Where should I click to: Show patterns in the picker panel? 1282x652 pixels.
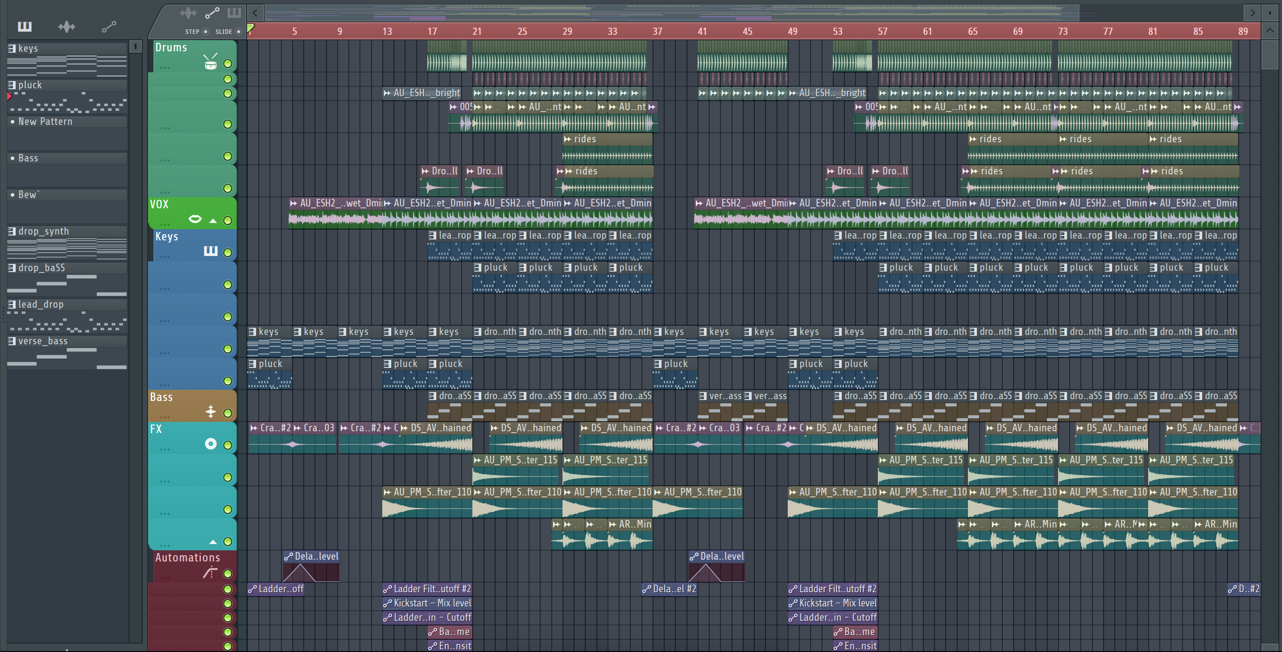pos(25,26)
